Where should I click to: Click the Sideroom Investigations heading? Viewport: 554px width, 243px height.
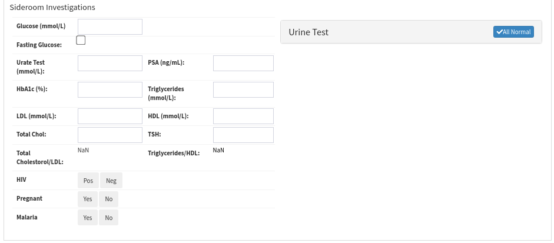[52, 8]
